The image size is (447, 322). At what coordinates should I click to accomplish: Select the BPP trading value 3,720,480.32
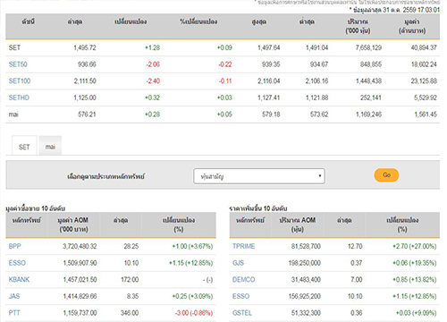[80, 246]
